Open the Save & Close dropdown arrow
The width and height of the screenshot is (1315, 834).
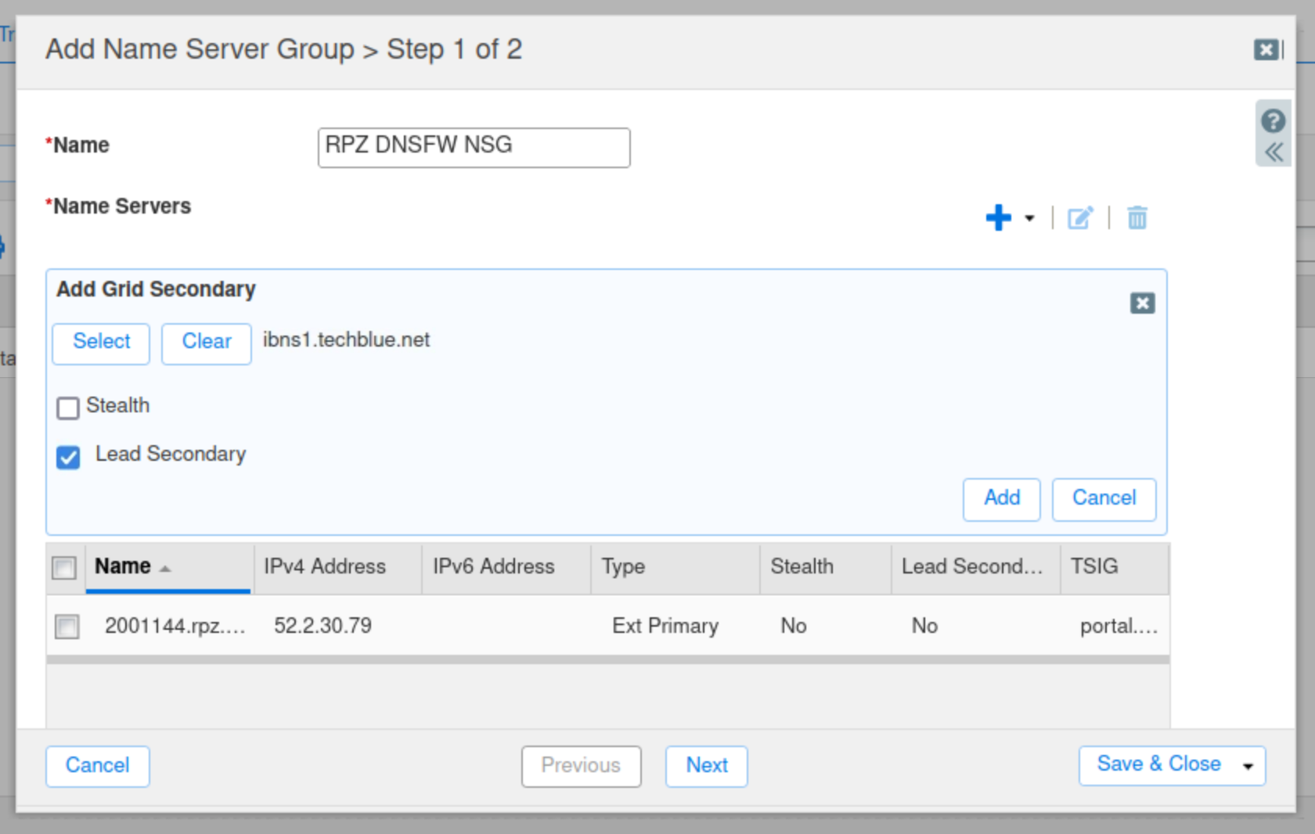point(1248,766)
